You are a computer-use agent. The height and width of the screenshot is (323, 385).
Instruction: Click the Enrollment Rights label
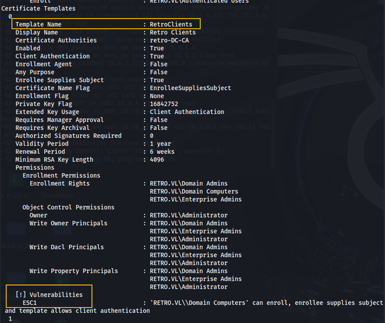tap(60, 183)
